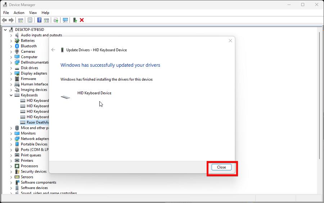The image size is (324, 203).
Task: Click the Batteries category icon
Action: click(x=17, y=41)
